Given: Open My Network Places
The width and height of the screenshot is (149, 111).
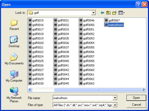Looking at the screenshot, I should [x=14, y=95].
